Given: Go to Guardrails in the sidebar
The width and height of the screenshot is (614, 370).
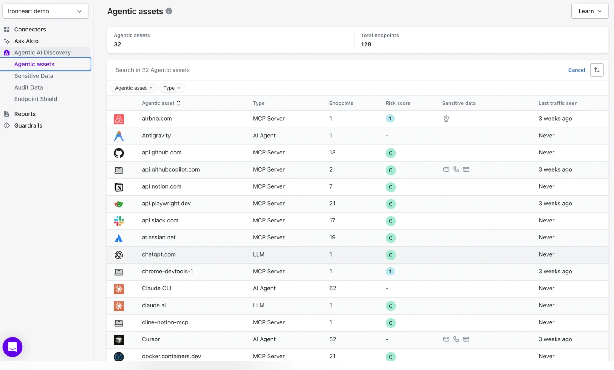Looking at the screenshot, I should pyautogui.click(x=28, y=125).
